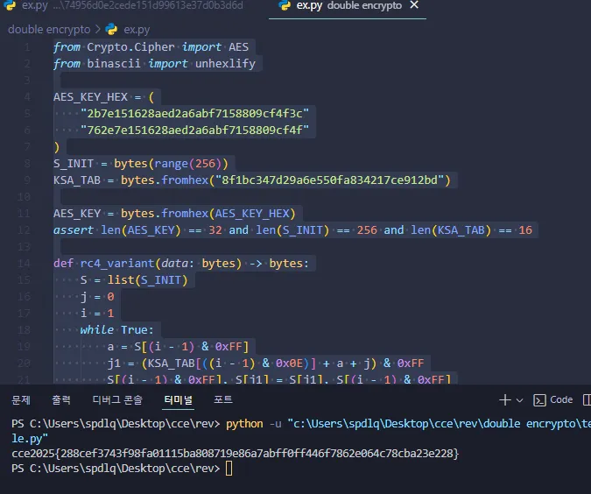
Task: Click the cce2025{...} flag output in terminal
Action: coord(236,454)
